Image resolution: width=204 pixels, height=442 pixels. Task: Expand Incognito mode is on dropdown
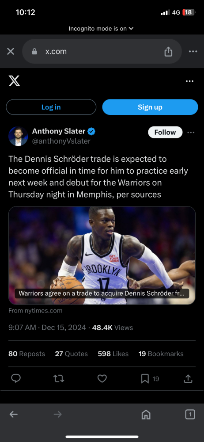[101, 28]
